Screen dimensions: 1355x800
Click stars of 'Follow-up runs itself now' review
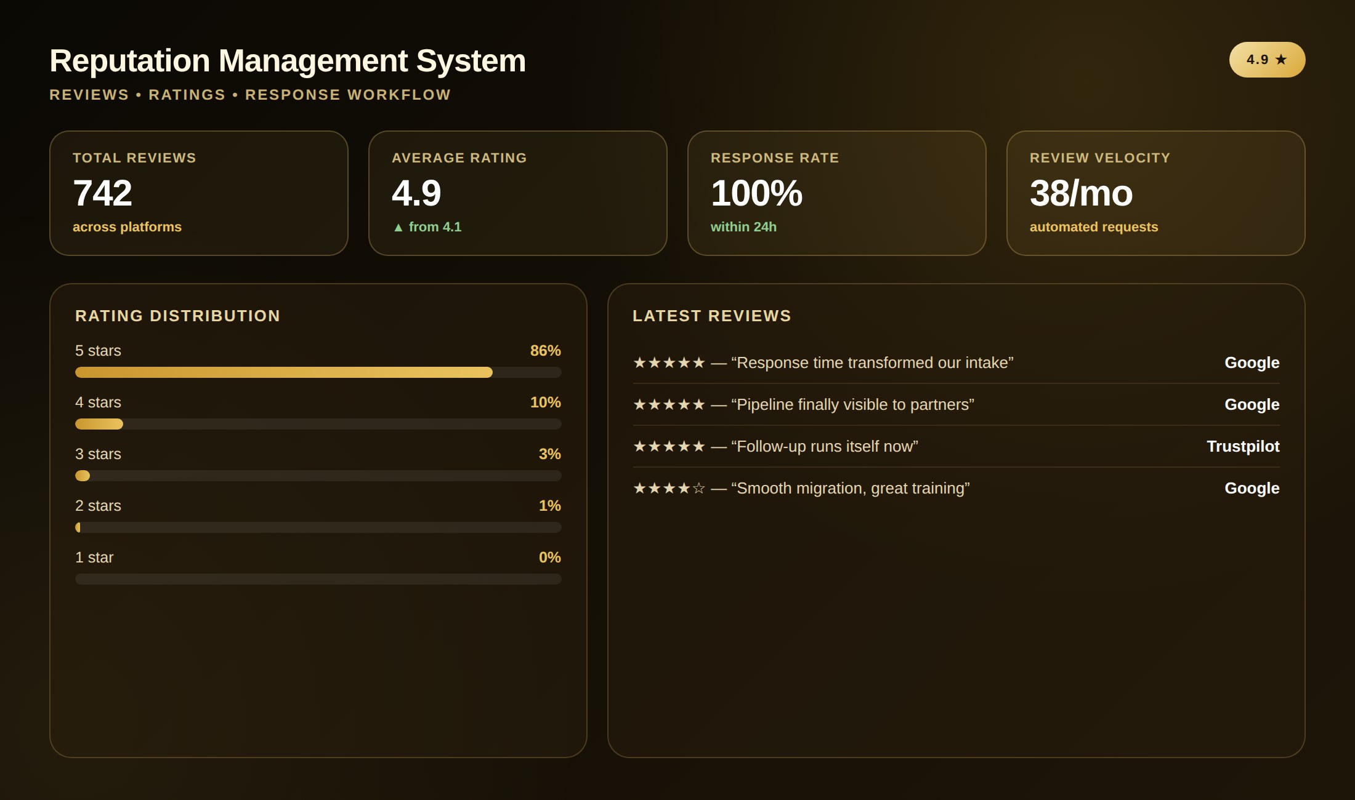tap(669, 447)
